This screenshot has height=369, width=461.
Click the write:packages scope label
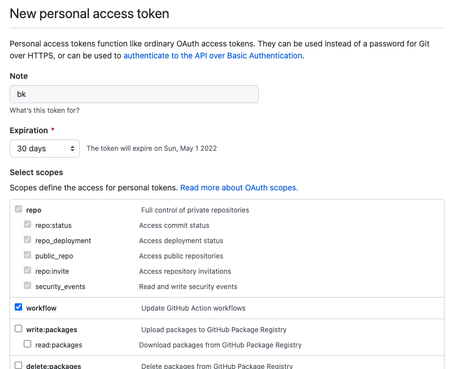[52, 329]
